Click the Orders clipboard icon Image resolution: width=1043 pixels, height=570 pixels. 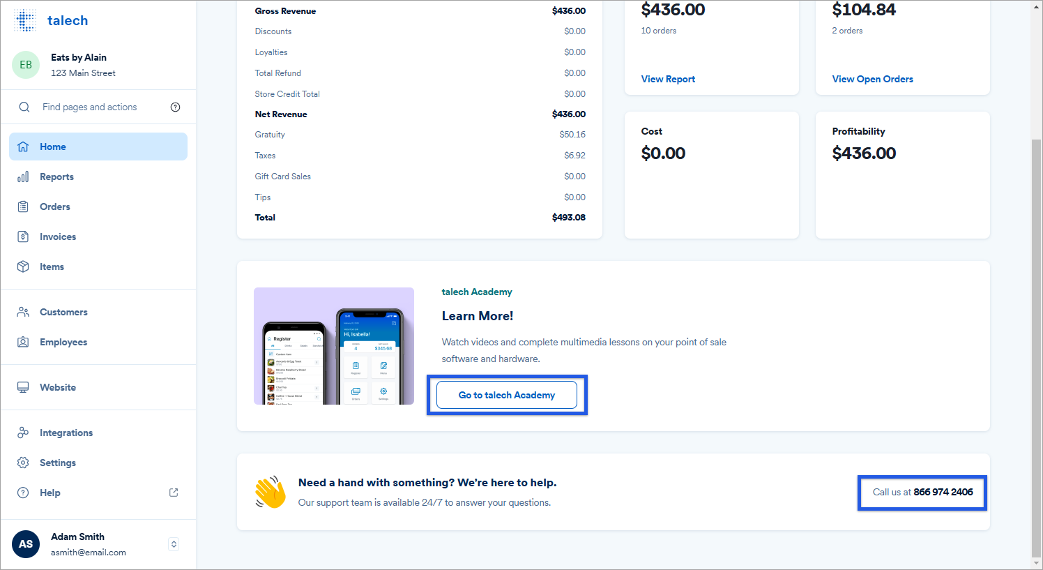tap(23, 207)
